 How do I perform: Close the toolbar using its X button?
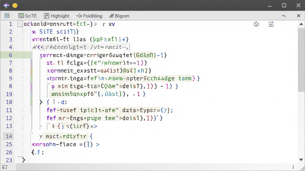(298, 16)
